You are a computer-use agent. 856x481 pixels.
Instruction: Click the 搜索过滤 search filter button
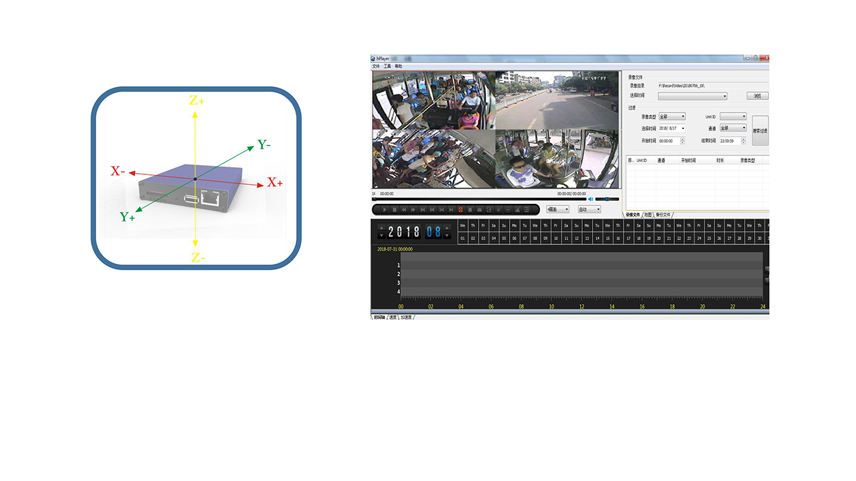(x=760, y=130)
